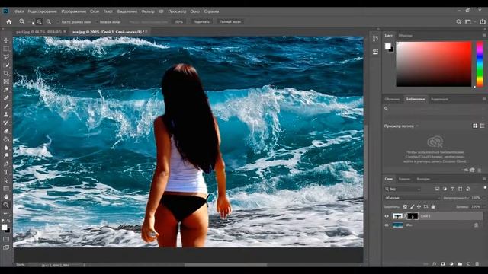Select the Type tool
This screenshot has width=488, height=274.
pyautogui.click(x=6, y=172)
